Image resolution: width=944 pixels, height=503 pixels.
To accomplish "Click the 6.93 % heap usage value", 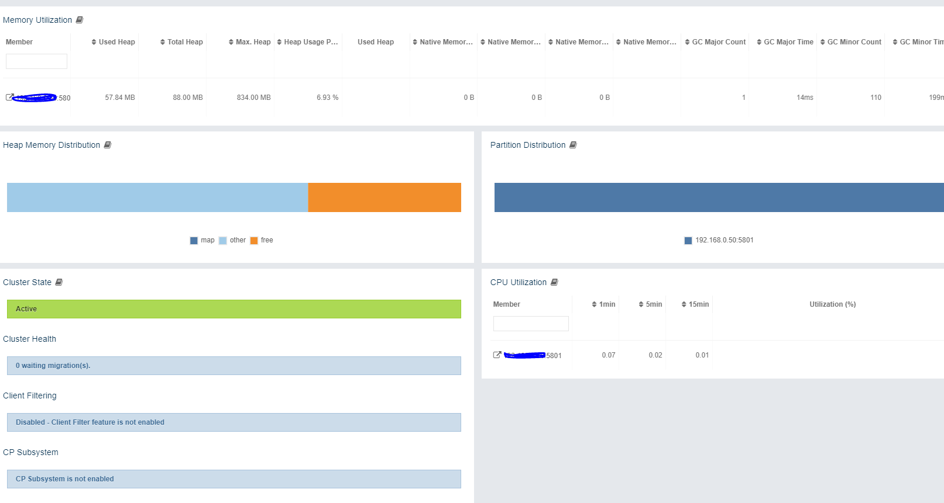I will [x=327, y=98].
